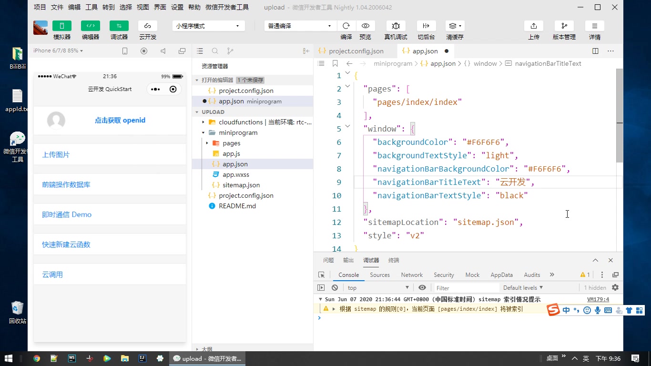Collapse the UPLOAD project section
Viewport: 651px width, 366px height.
pos(197,112)
